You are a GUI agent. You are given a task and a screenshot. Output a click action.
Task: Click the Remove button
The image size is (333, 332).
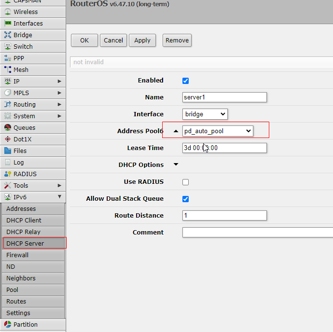[177, 41]
